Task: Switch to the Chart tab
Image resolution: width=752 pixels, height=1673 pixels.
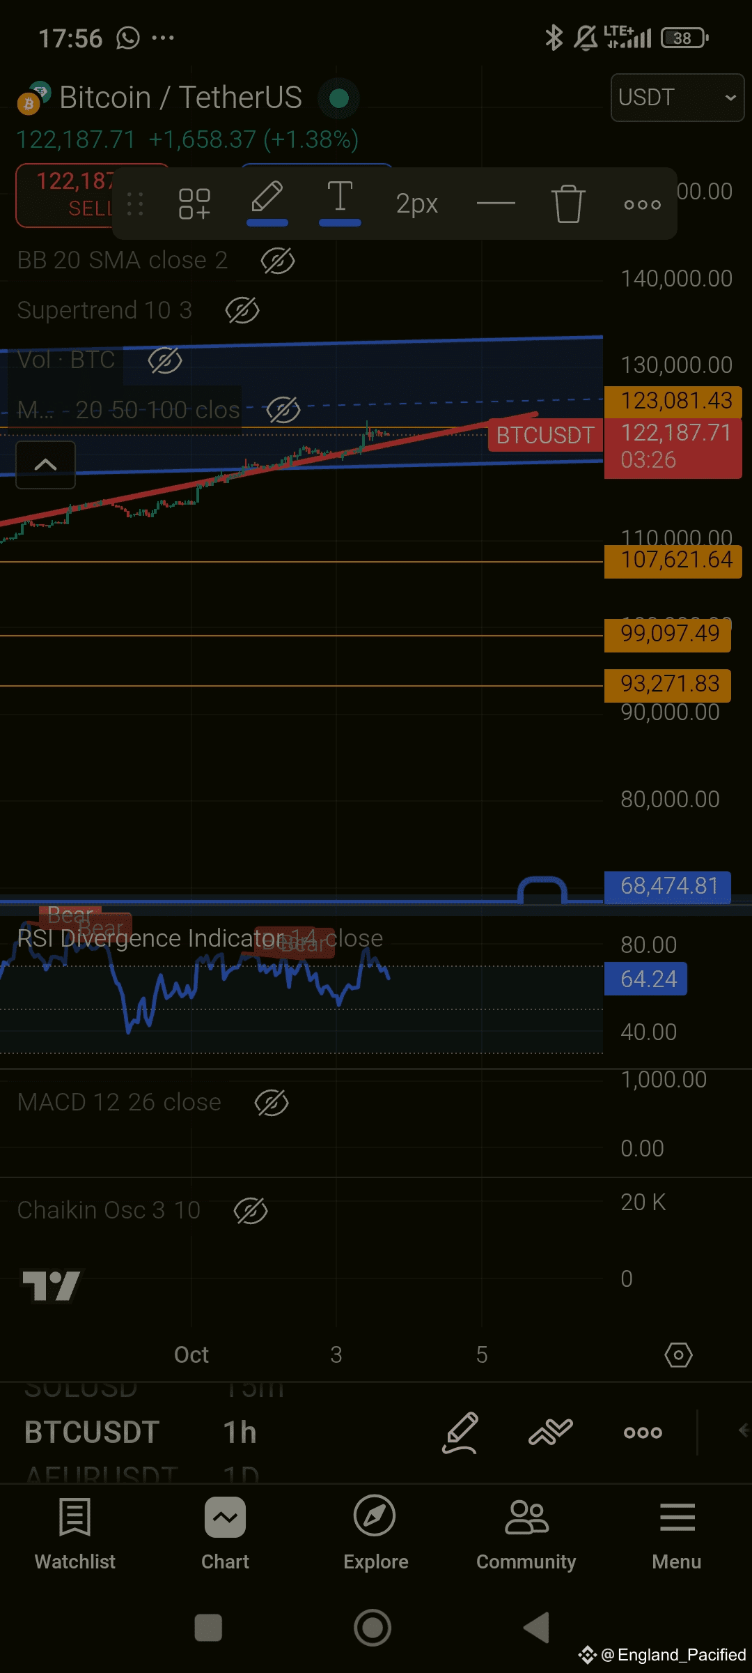Action: click(225, 1534)
